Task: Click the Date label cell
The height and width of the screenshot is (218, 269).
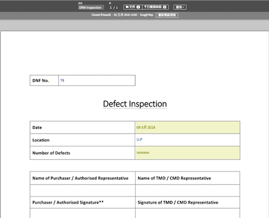Action: point(82,127)
